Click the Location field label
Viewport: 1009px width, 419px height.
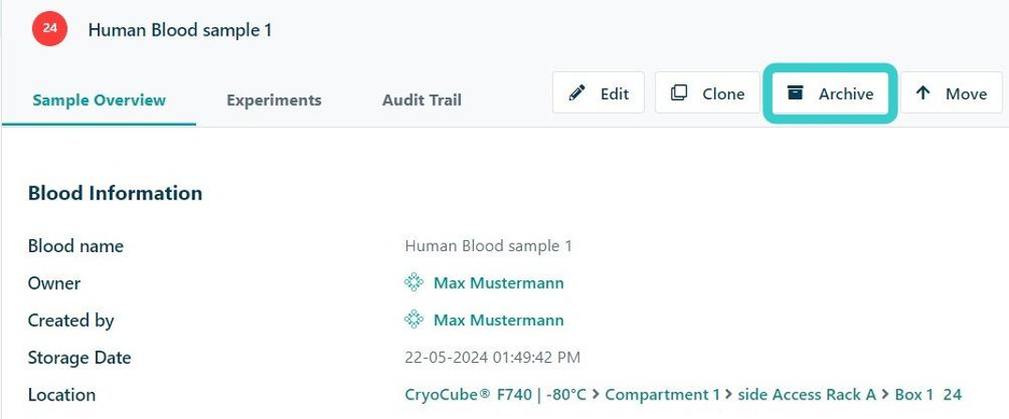coord(62,395)
